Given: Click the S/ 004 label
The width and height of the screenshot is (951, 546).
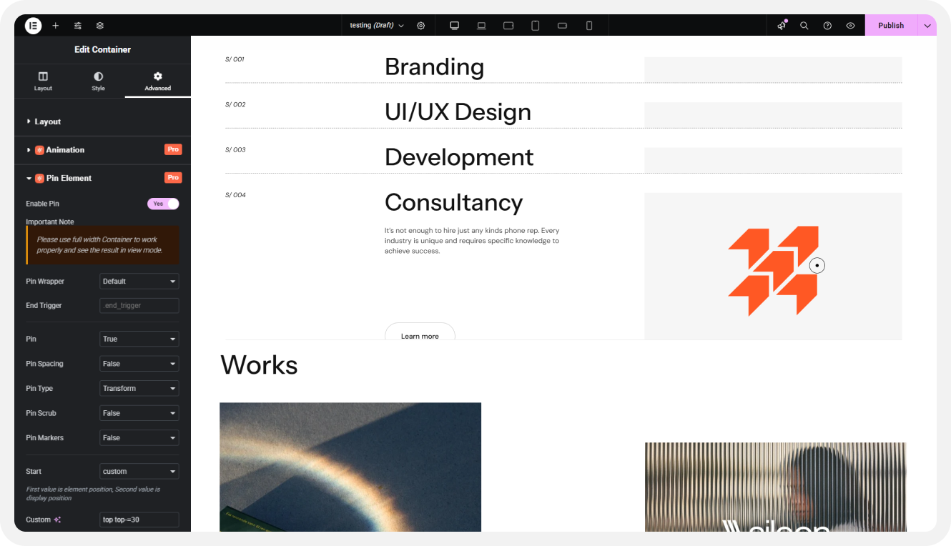Looking at the screenshot, I should coord(235,194).
